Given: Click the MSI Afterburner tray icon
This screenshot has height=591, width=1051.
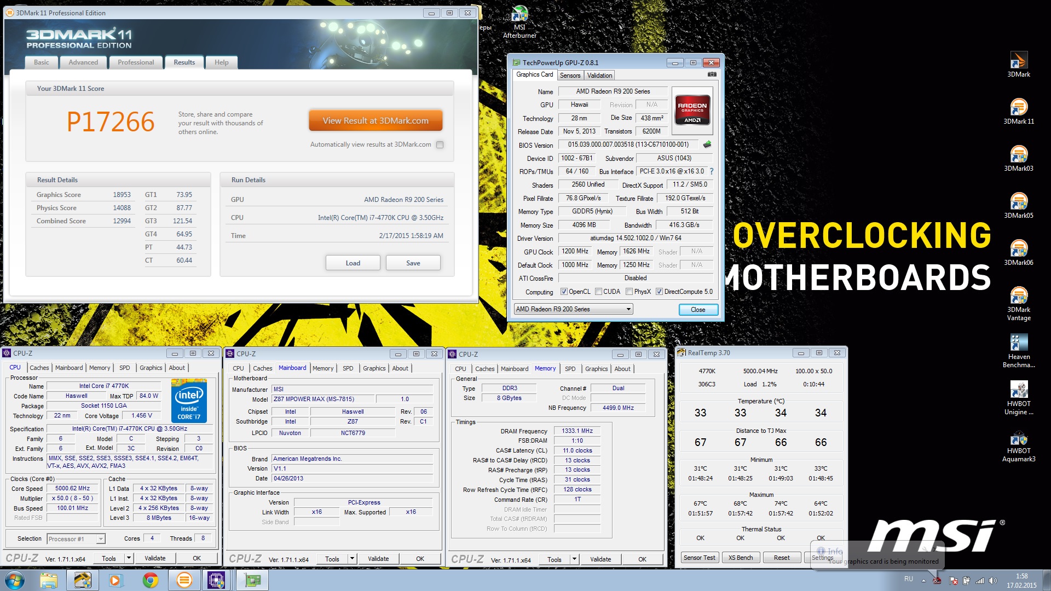Looking at the screenshot, I should (937, 581).
